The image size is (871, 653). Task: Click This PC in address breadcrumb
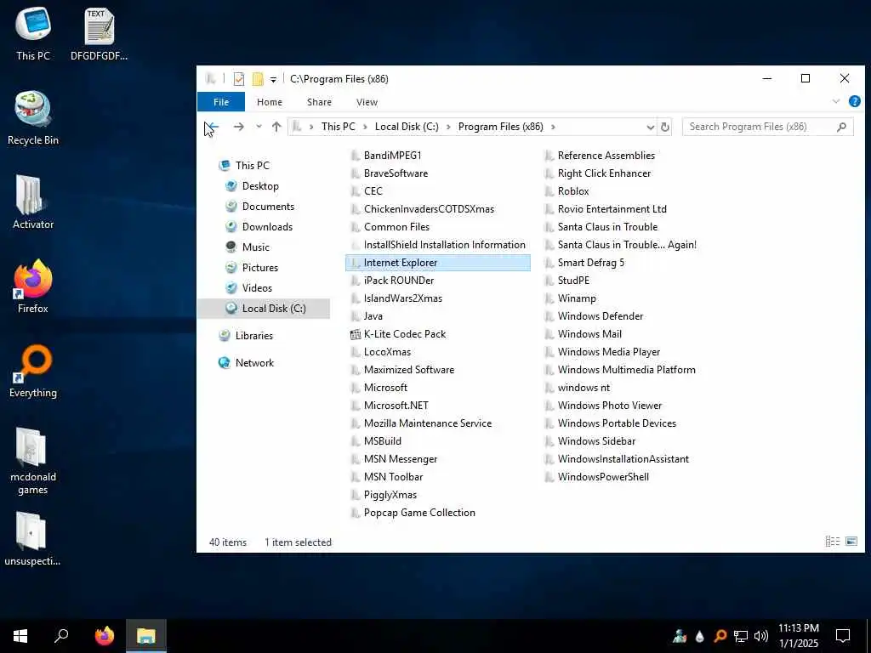[x=339, y=127]
